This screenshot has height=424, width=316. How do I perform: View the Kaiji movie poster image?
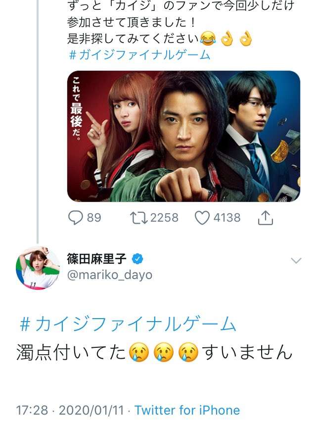pos(183,136)
